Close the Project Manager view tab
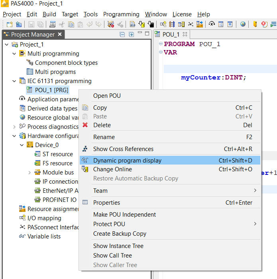 coord(60,34)
